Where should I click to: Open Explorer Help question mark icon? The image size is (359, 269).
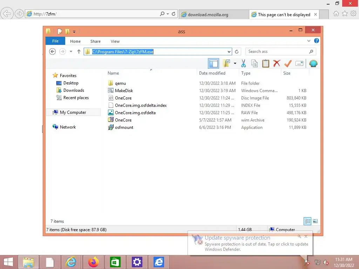point(317,41)
